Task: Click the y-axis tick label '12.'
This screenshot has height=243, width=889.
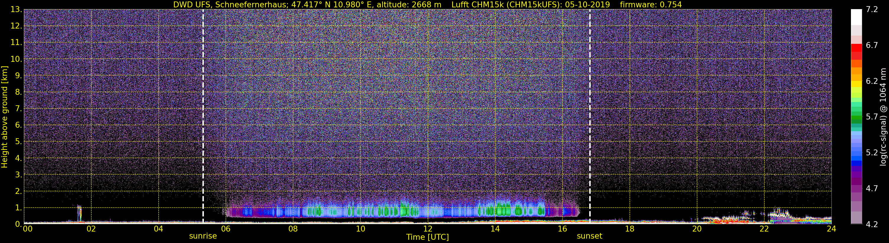Action: tap(16, 26)
